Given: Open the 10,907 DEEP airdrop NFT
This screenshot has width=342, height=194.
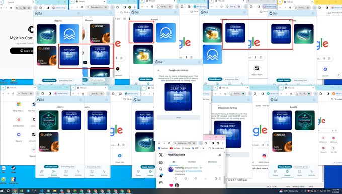Looking at the screenshot, I should click(x=144, y=120).
